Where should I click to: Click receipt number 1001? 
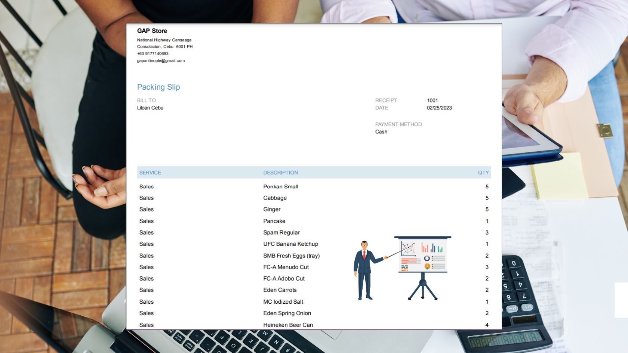[432, 100]
